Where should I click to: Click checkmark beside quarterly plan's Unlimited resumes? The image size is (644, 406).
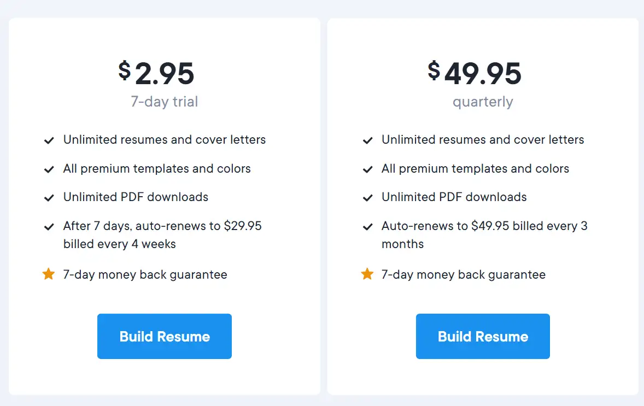[x=367, y=140]
